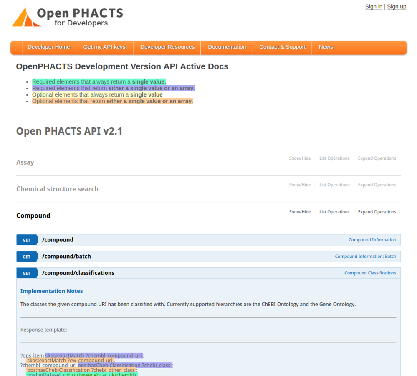Click List Operations for Chemical structure search
The image size is (417, 376).
[x=334, y=185]
